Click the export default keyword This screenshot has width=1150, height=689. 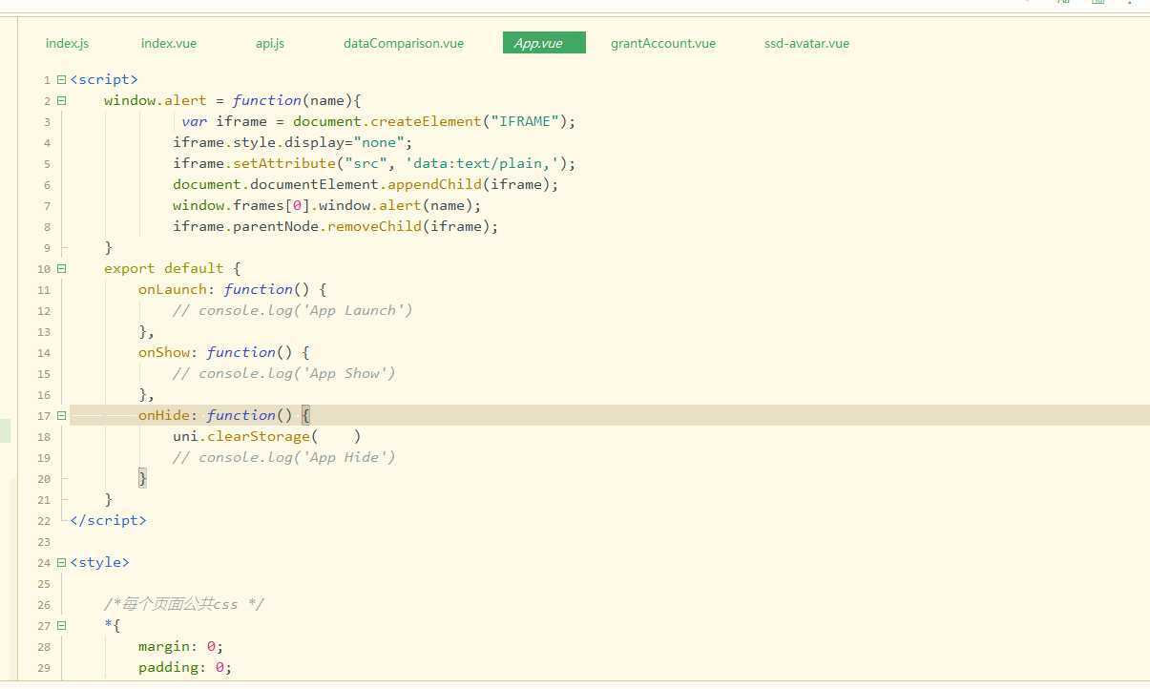[x=163, y=268]
